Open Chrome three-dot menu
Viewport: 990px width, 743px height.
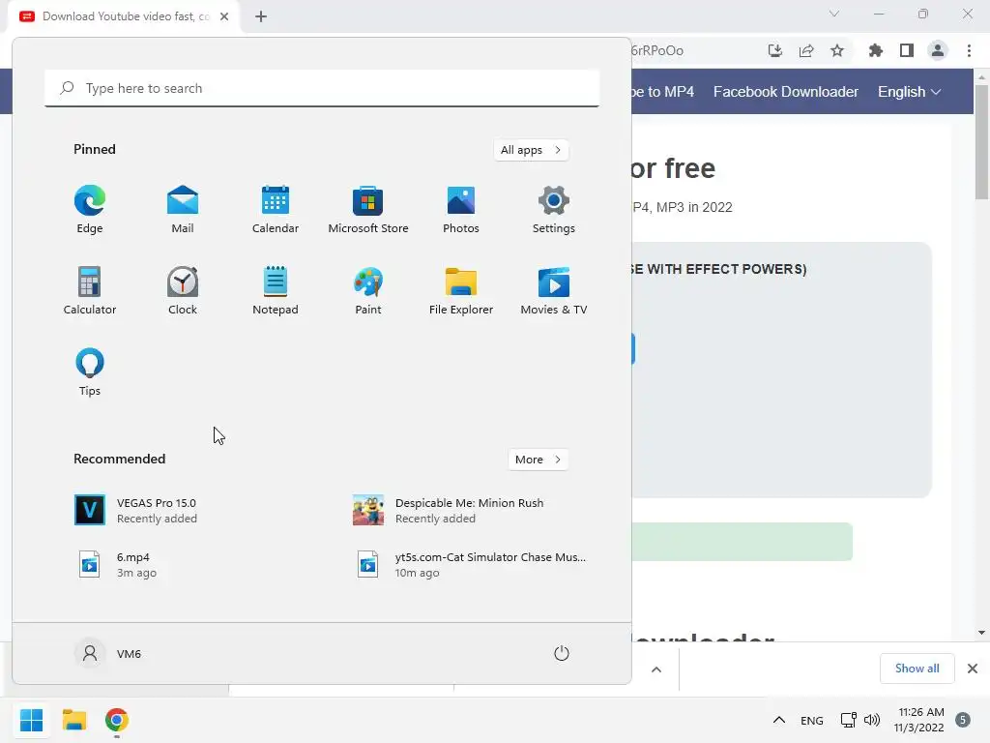[969, 50]
